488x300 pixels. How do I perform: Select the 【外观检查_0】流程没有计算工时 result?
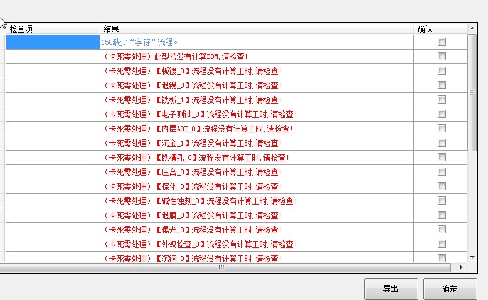pyautogui.click(x=225, y=244)
